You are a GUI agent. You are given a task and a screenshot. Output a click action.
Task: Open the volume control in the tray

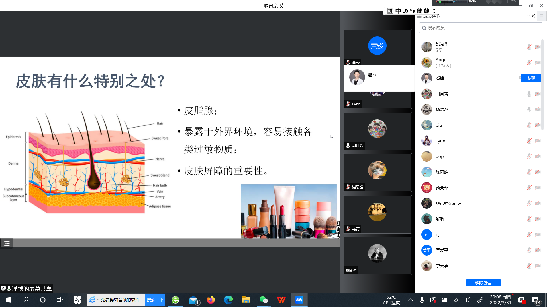pyautogui.click(x=467, y=300)
